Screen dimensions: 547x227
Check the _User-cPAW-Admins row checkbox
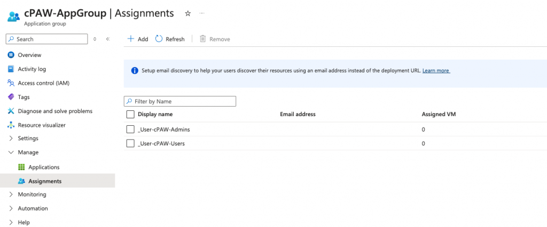click(x=130, y=129)
